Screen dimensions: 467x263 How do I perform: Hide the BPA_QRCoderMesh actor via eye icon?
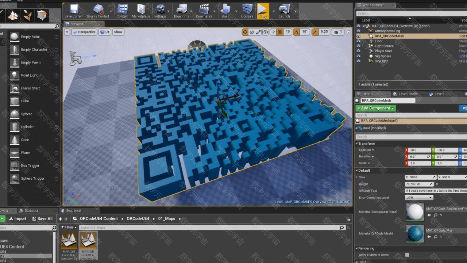pos(358,36)
